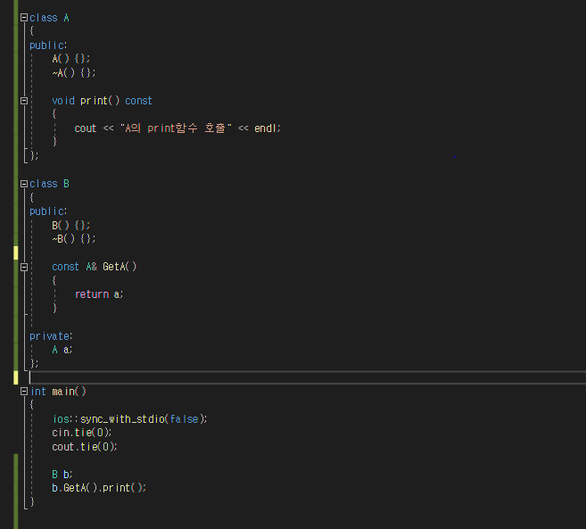Viewport: 586px width, 529px height.
Task: Collapse the GetA() function block
Action: 24,267
